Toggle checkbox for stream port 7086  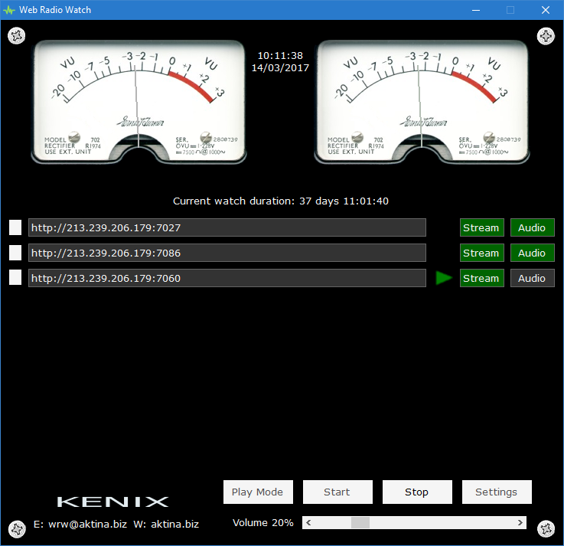[x=15, y=253]
